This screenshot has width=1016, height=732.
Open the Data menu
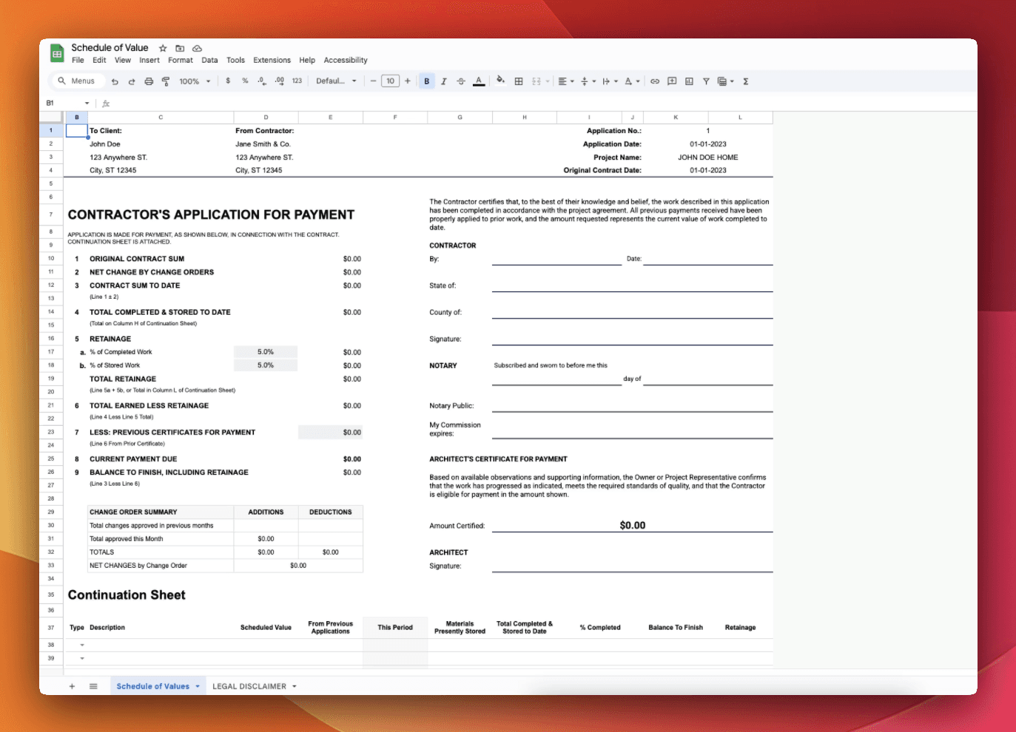pos(209,60)
